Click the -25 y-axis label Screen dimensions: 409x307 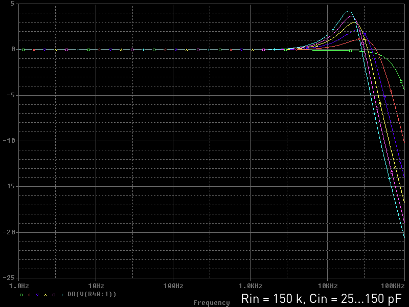9,278
